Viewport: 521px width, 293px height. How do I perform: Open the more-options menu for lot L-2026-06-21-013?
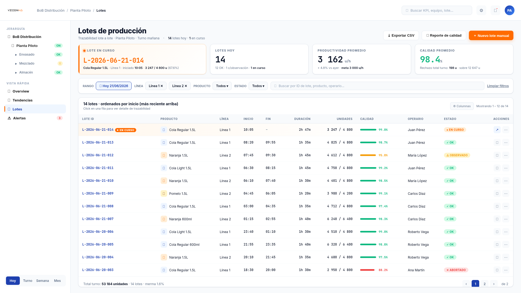click(506, 142)
